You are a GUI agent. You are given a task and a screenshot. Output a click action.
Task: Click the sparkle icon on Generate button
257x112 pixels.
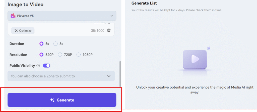(52, 100)
